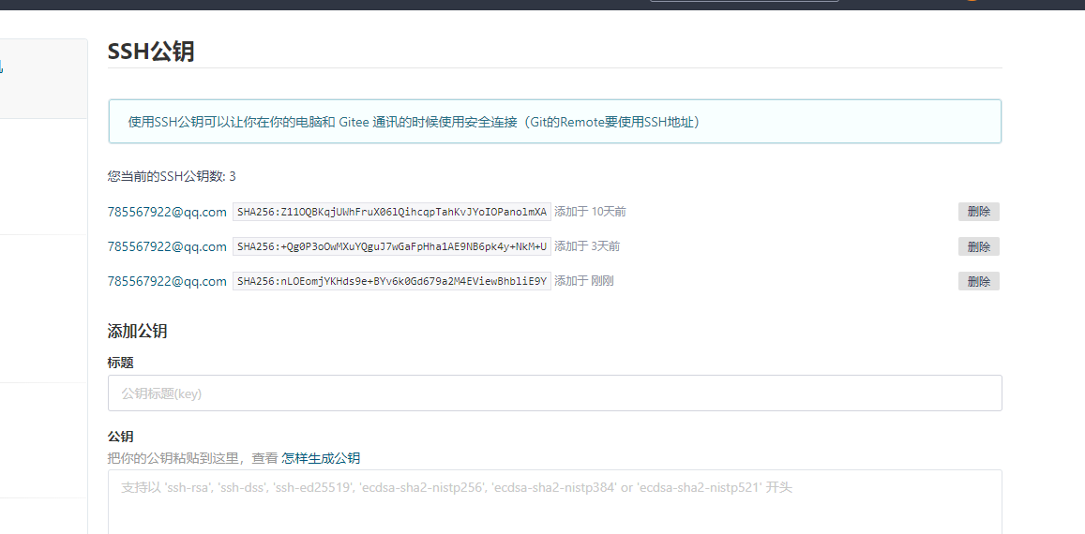This screenshot has width=1085, height=534.
Task: Focus the public key textarea starting 支持以 'ssh-rsa'
Action: [555, 501]
